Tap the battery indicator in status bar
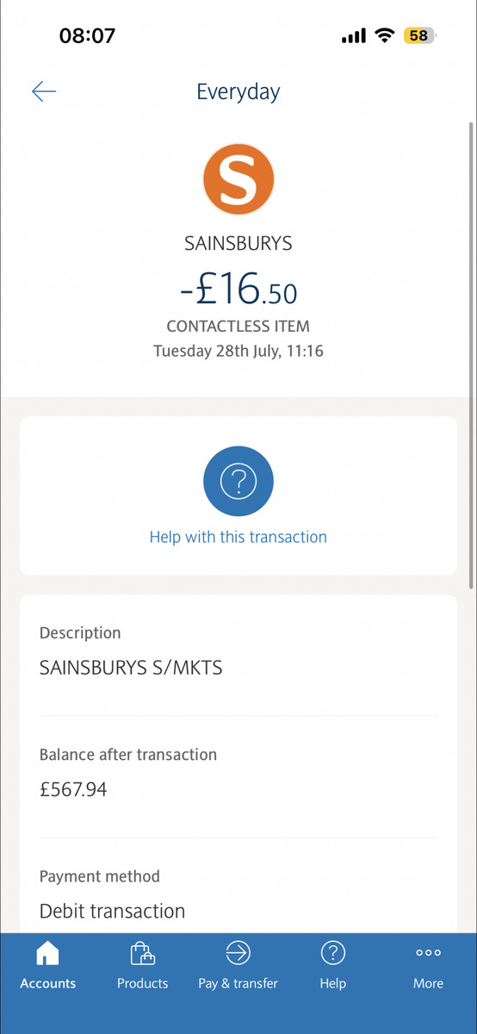Screen dimensions: 477x1034 (x=420, y=36)
